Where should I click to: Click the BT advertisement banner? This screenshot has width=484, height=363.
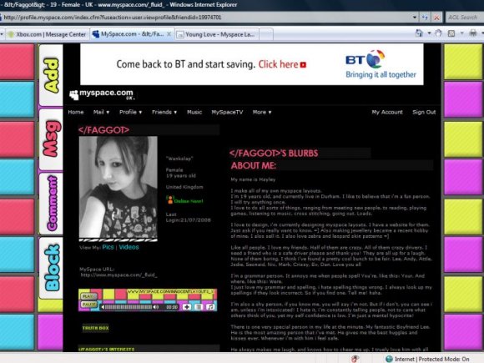(252, 64)
